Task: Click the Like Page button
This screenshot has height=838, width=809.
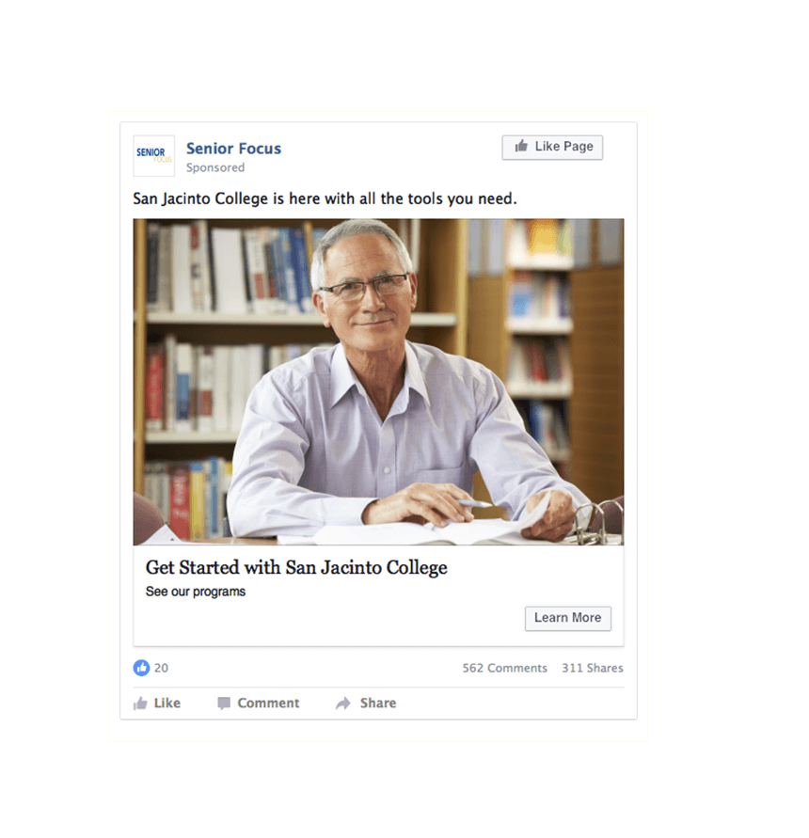Action: 552,147
